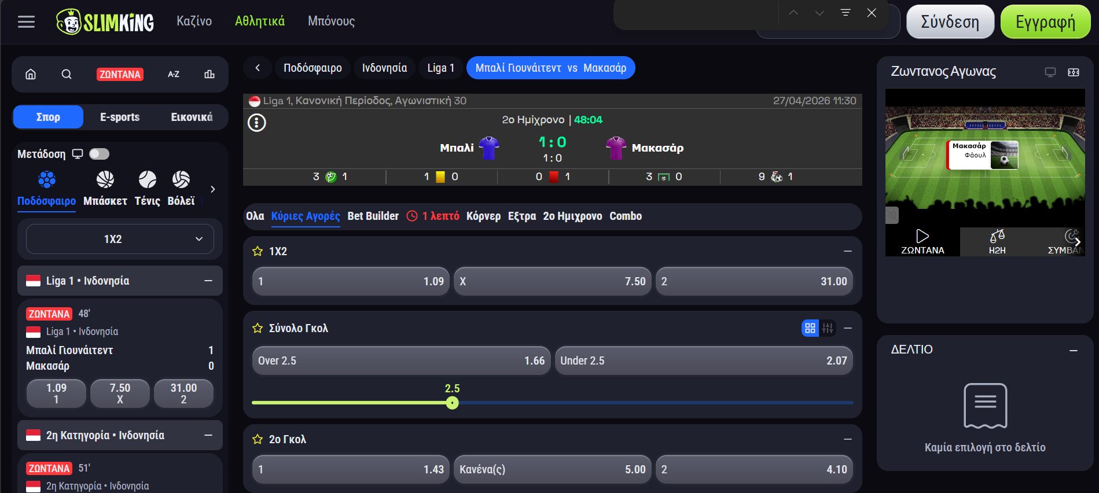Collapse the 1X2 market panel
1099x493 pixels.
click(848, 251)
